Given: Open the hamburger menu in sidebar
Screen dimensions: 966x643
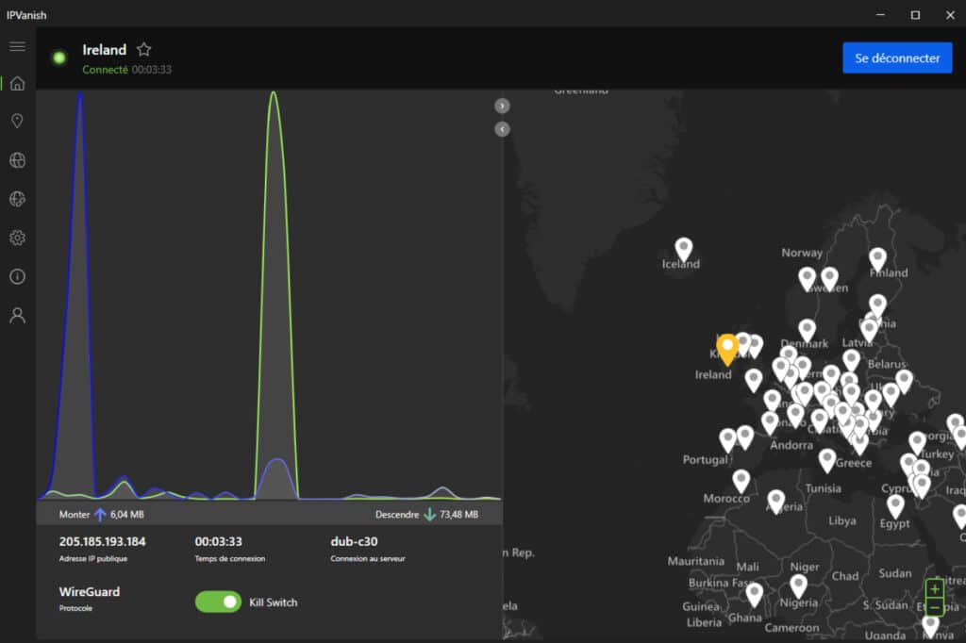Looking at the screenshot, I should point(17,46).
